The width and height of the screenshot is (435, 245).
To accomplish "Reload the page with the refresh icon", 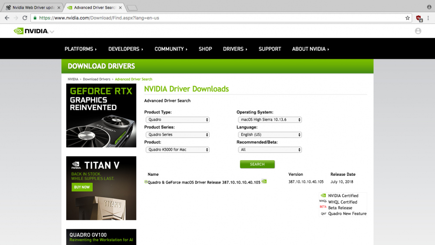I will coord(25,18).
